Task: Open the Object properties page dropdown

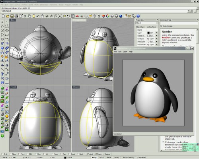Action: pyautogui.click(x=157, y=23)
